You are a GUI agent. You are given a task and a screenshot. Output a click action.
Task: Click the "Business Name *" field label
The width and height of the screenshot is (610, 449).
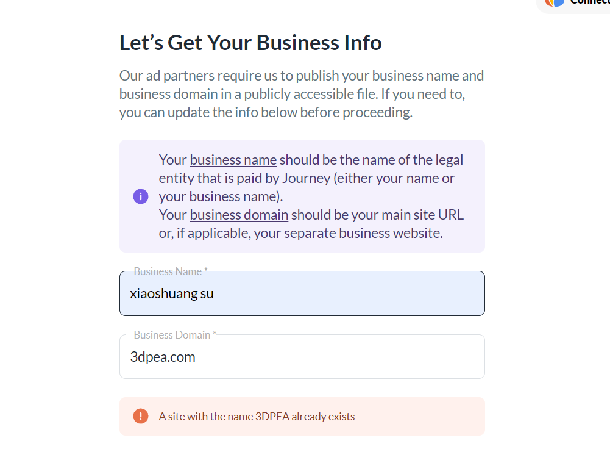pos(171,271)
